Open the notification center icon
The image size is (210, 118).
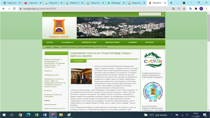[x=205, y=115]
